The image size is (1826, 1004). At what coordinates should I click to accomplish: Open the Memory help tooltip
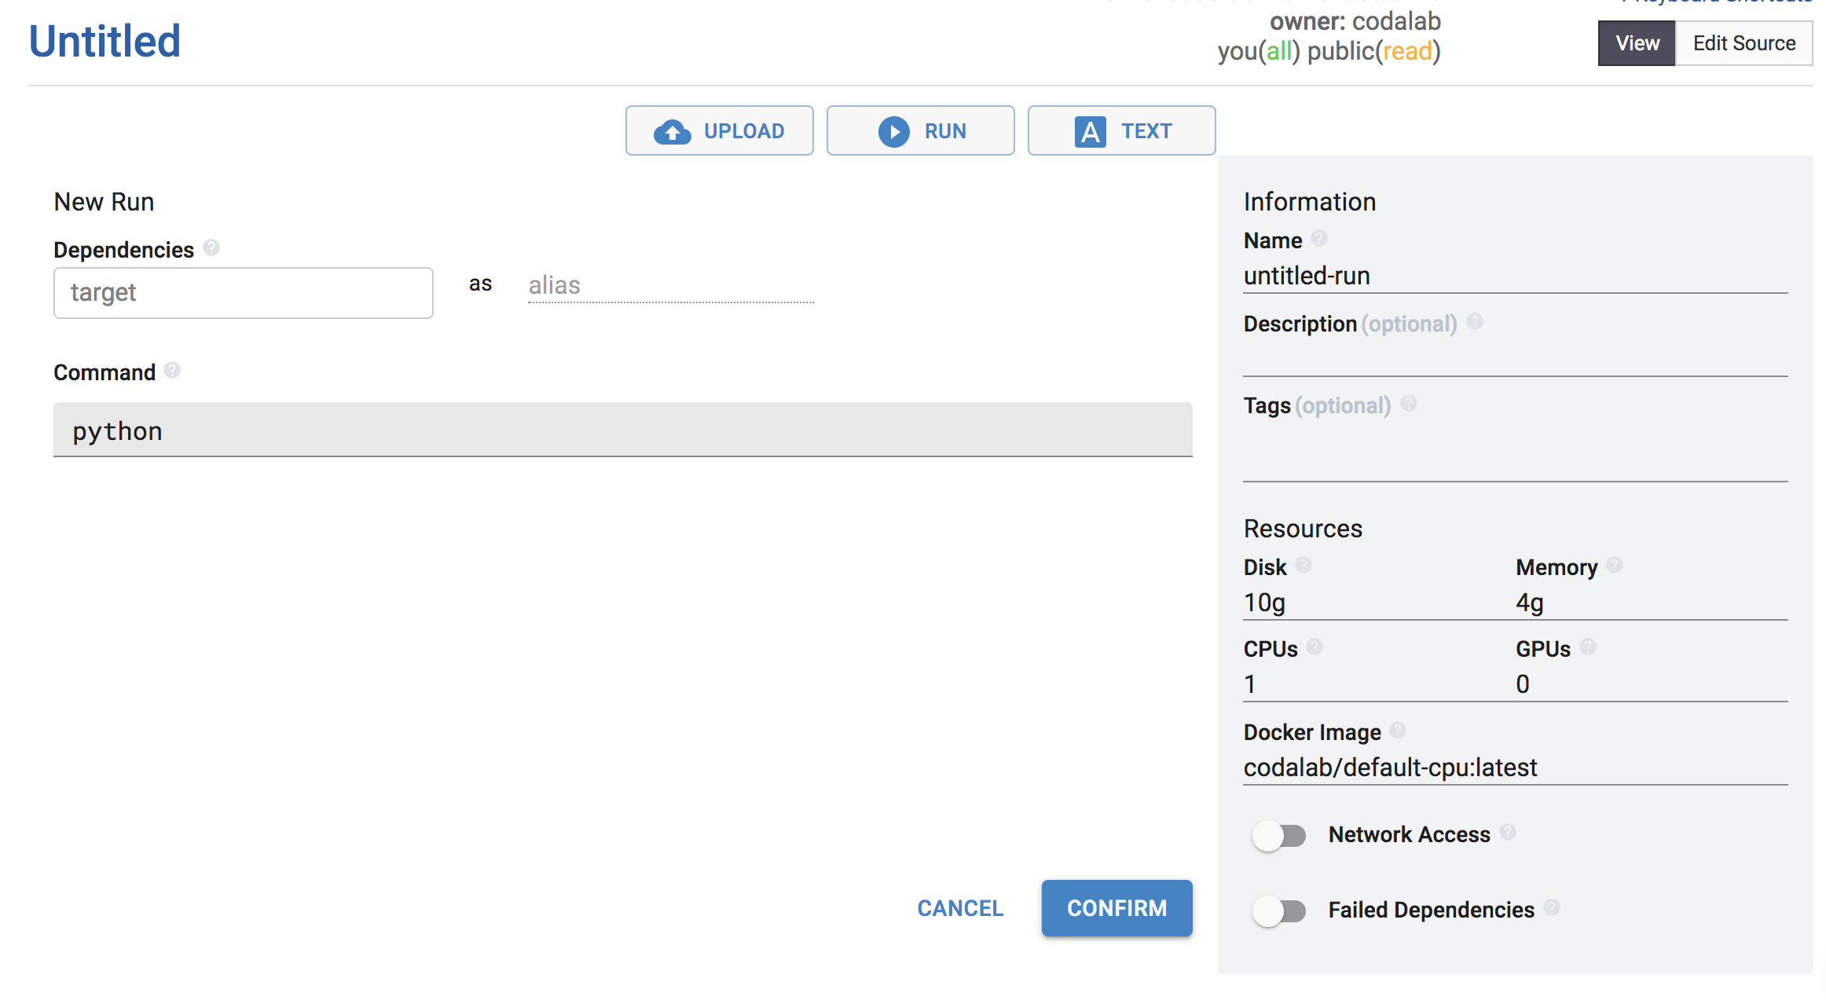(x=1616, y=565)
